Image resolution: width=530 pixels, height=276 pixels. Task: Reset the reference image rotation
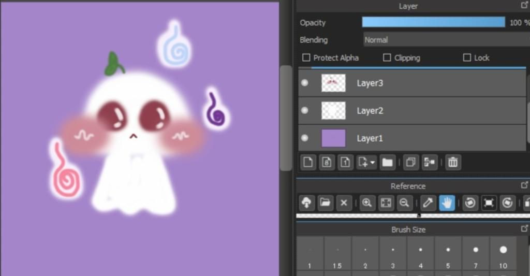click(489, 202)
